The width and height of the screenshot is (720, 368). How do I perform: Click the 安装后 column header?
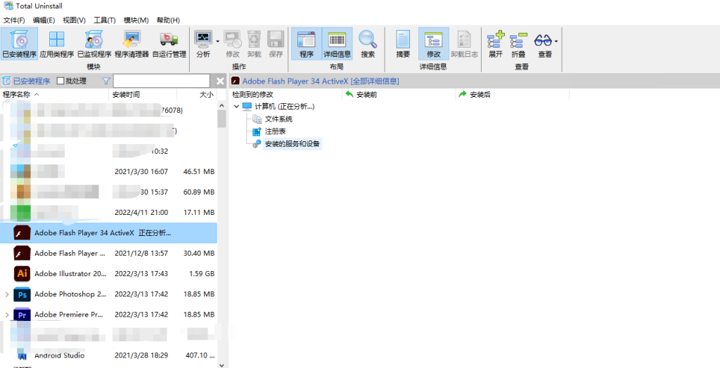click(513, 95)
